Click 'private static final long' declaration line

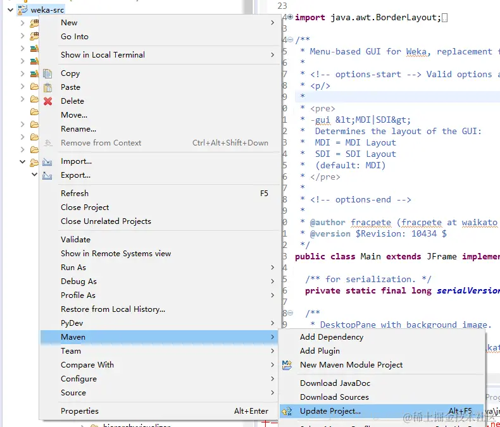pos(403,290)
